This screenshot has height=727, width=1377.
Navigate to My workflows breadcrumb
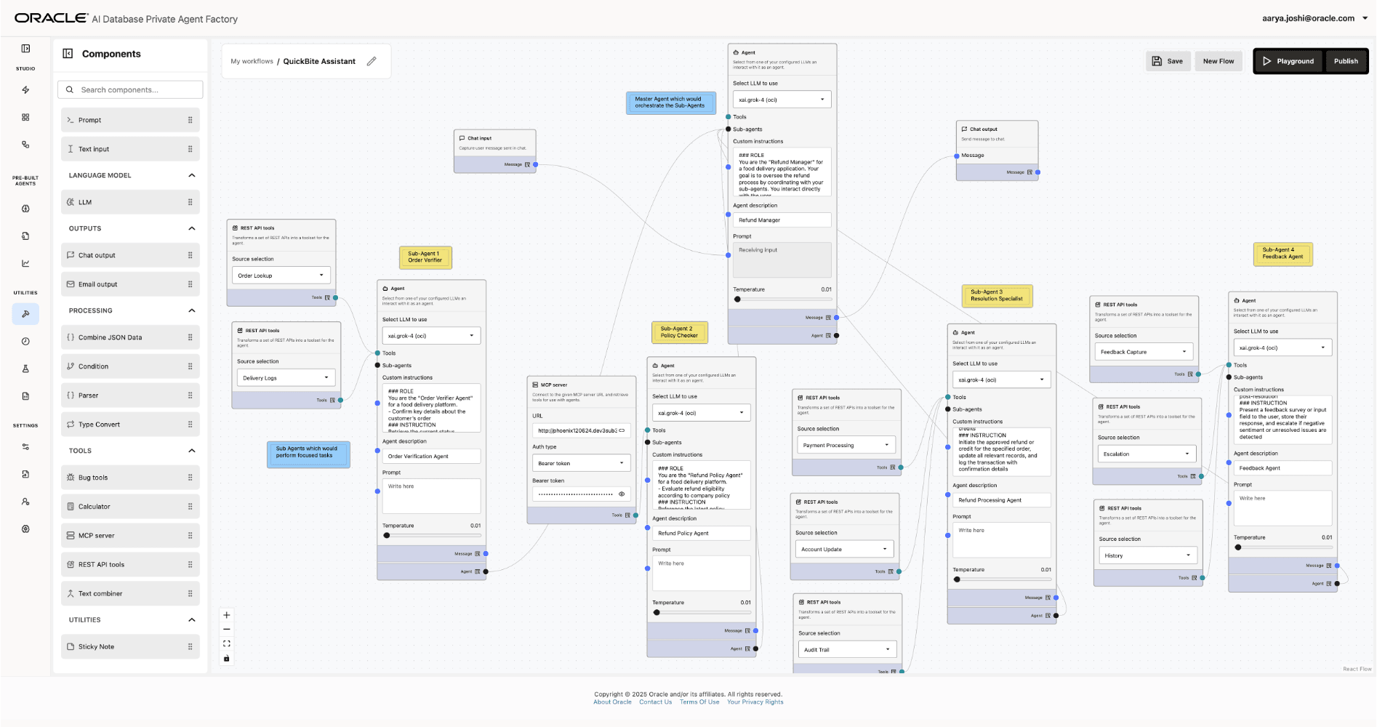tap(252, 61)
